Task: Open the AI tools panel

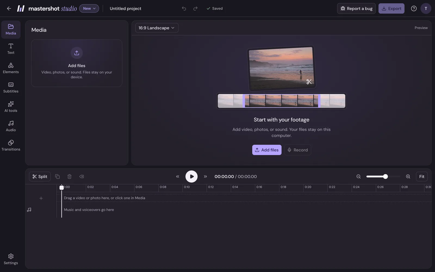Action: point(11,107)
